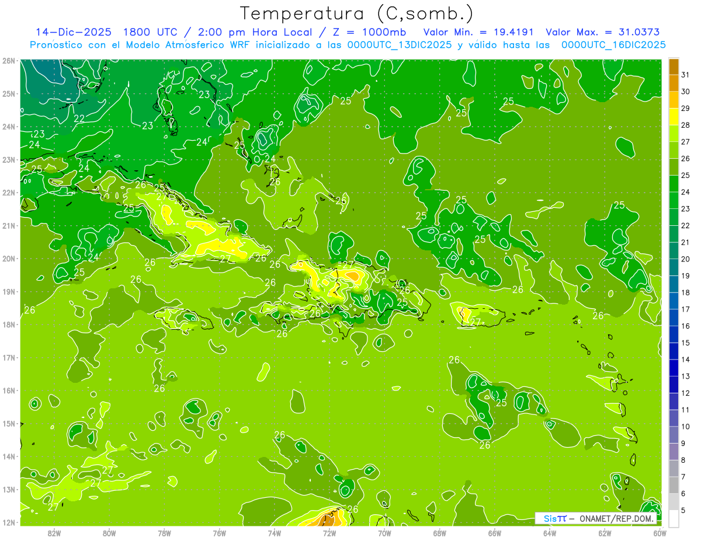This screenshot has width=701, height=541.
Task: Click the value 10 on the color scale
Action: 686,427
